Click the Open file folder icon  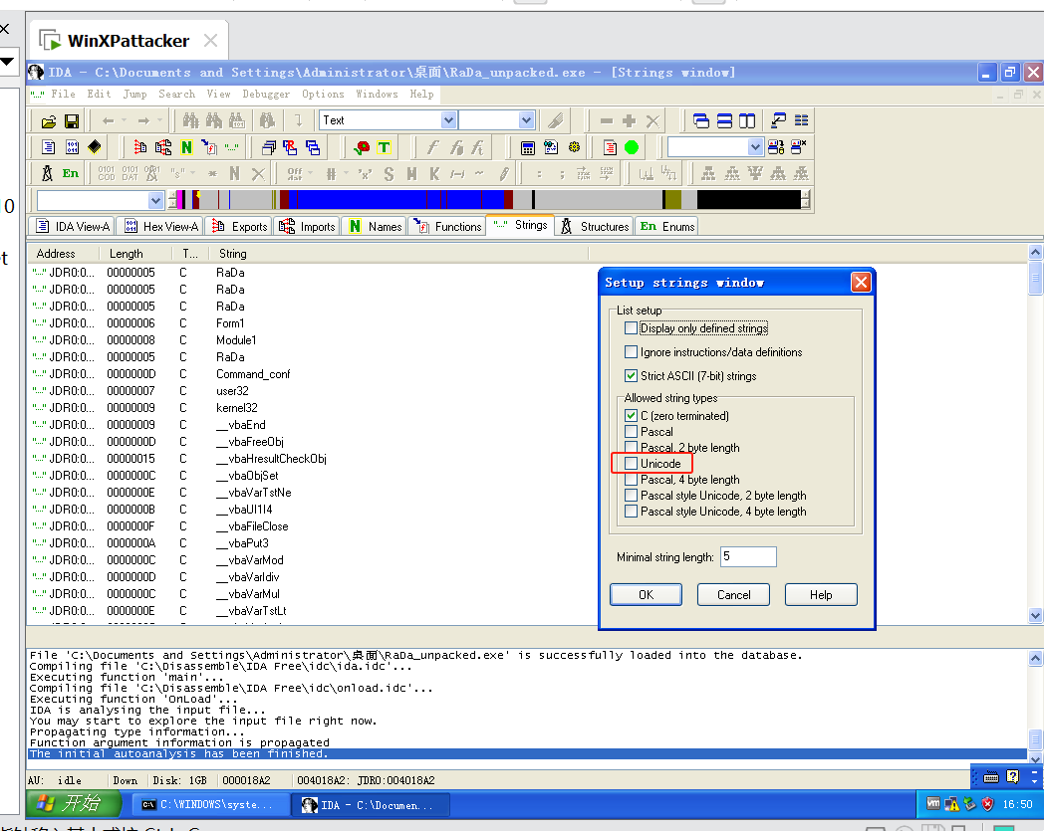(49, 121)
